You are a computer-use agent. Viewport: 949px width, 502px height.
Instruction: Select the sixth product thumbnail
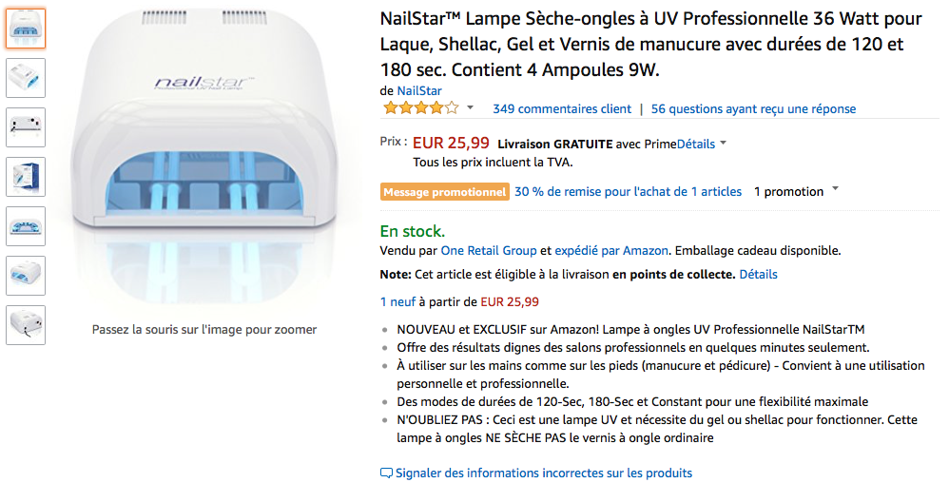(26, 276)
